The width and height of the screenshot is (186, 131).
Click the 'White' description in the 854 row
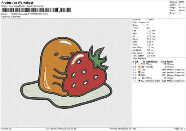click(149, 78)
